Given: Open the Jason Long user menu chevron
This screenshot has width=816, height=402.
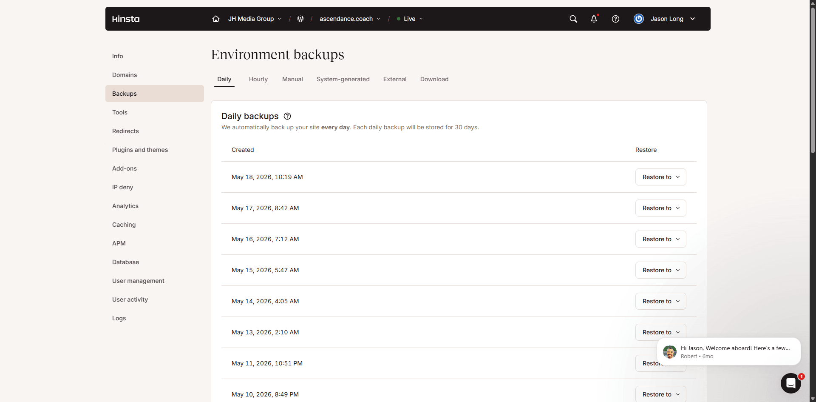Looking at the screenshot, I should tap(693, 19).
